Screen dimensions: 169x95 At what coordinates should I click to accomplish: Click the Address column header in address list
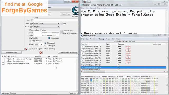(x=37, y=56)
